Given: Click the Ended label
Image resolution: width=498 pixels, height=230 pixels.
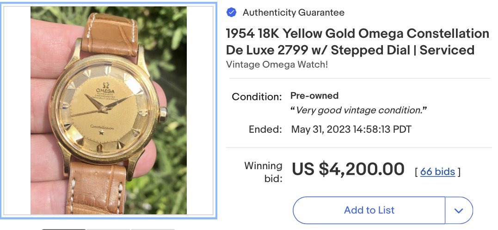Looking at the screenshot, I should pyautogui.click(x=265, y=130).
